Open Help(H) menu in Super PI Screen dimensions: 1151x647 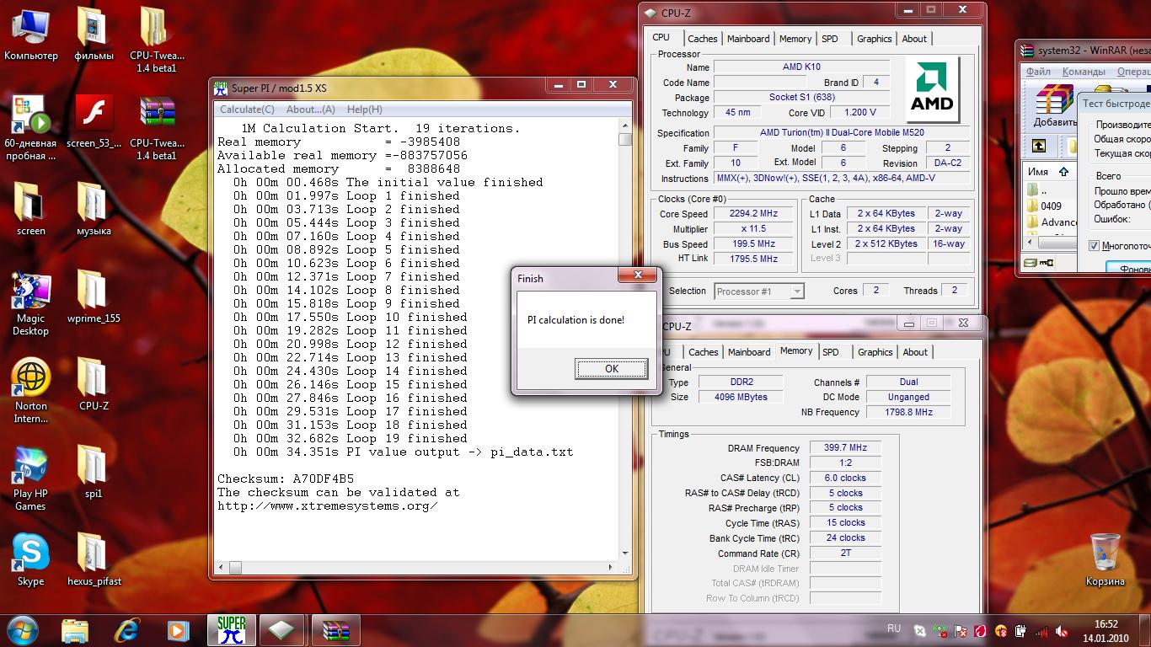pyautogui.click(x=364, y=110)
